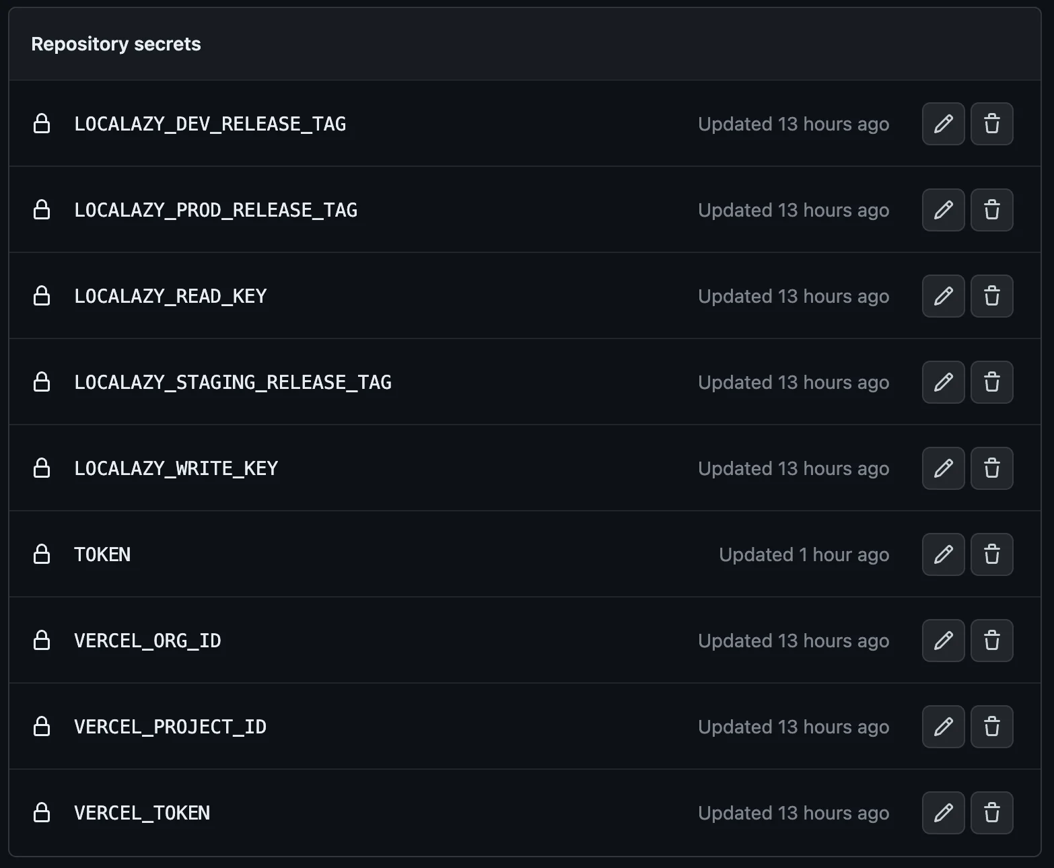Edit the LOCALAZY_WRITE_KEY secret

coord(943,468)
